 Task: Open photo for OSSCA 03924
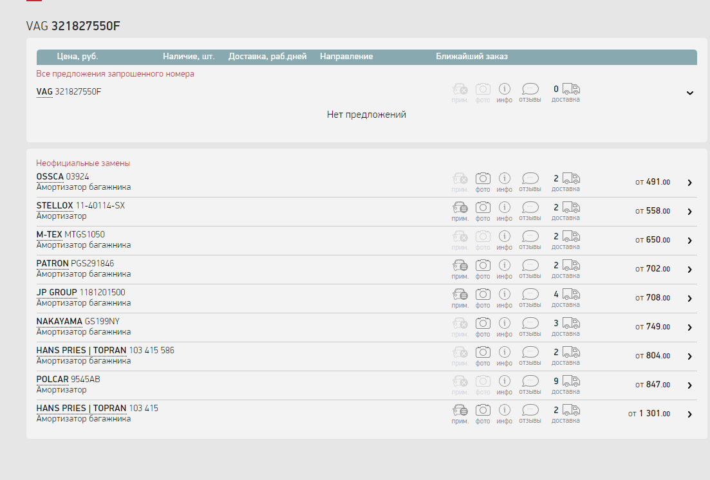[x=483, y=183]
